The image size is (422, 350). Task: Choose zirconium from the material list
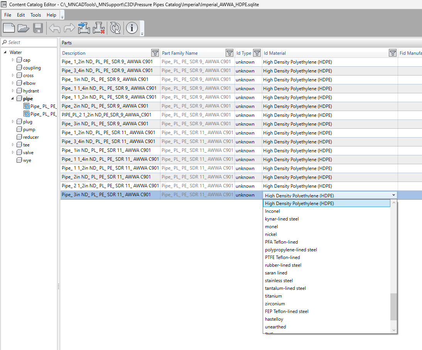click(x=326, y=304)
